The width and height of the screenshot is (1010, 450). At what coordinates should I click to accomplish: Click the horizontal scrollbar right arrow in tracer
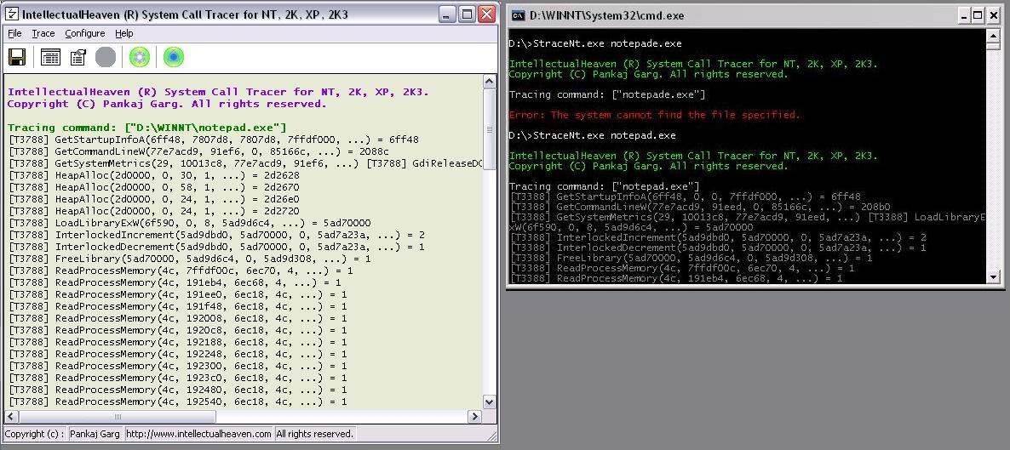[474, 417]
